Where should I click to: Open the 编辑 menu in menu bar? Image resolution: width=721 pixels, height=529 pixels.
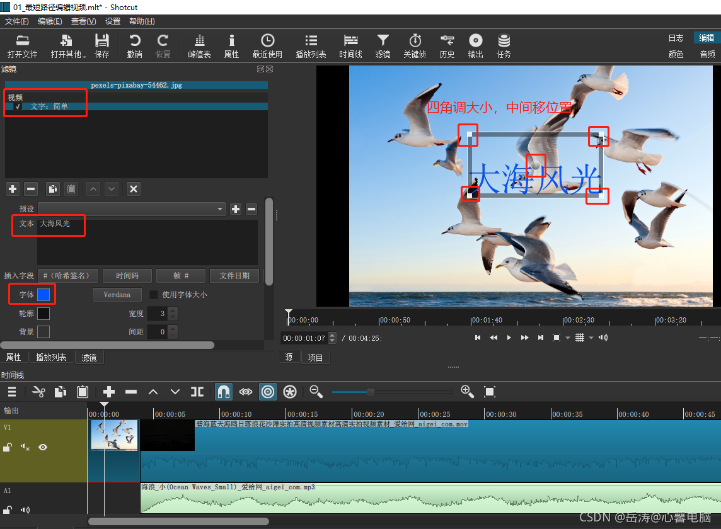click(x=50, y=21)
